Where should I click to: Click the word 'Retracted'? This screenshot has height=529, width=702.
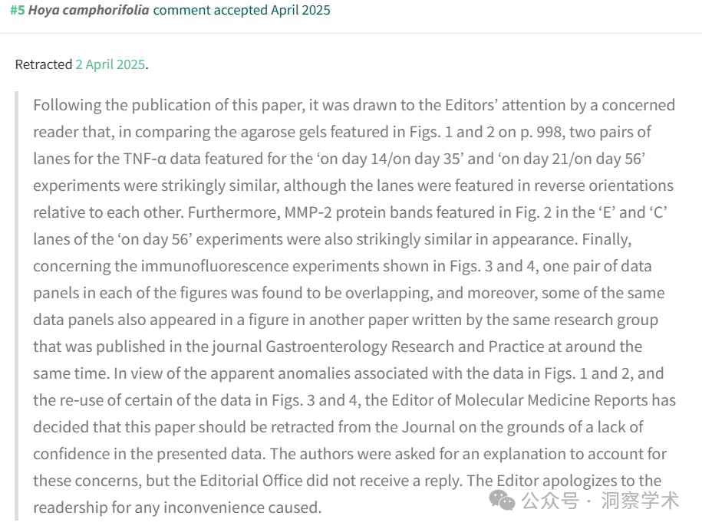click(x=44, y=64)
